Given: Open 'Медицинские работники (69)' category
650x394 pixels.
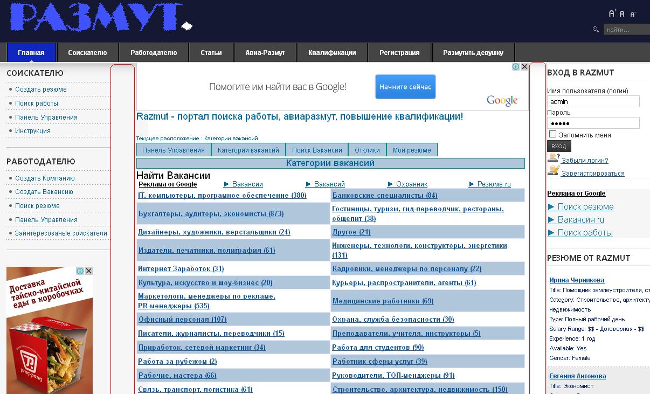Looking at the screenshot, I should [383, 301].
